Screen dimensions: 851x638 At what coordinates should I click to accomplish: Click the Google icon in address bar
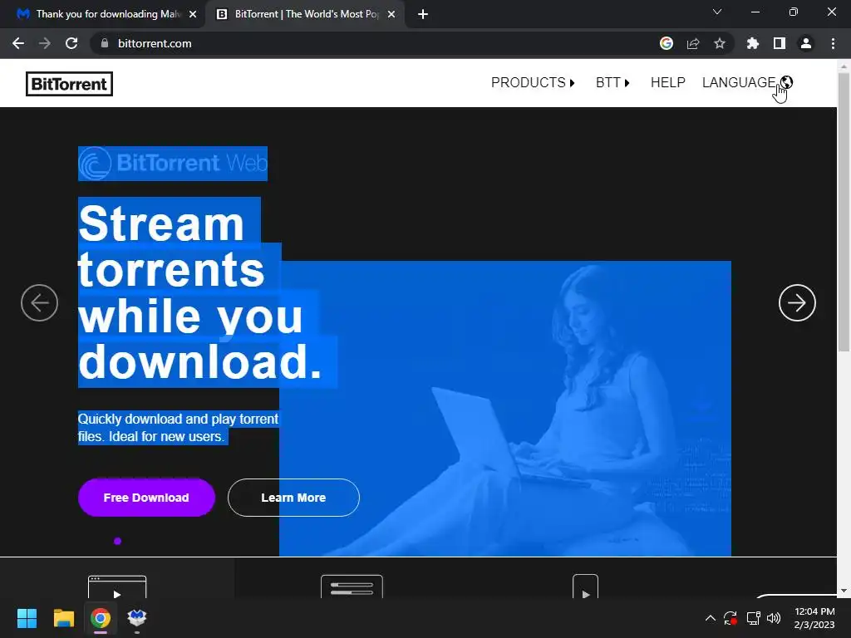667,43
